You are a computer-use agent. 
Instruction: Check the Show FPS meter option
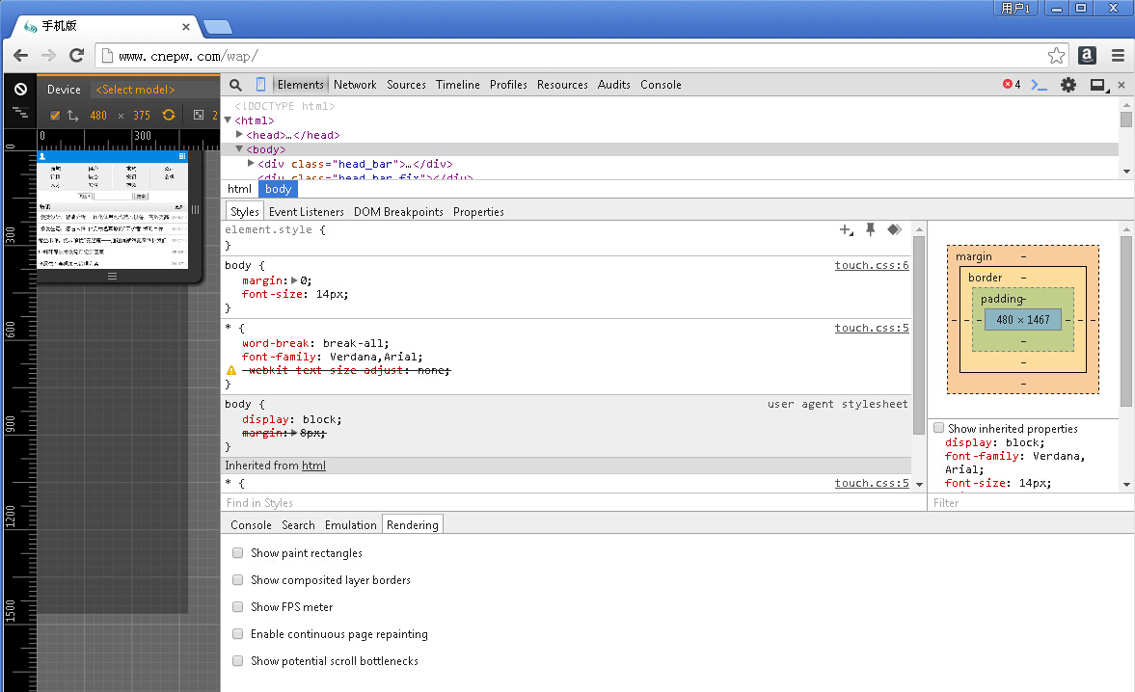pyautogui.click(x=238, y=607)
